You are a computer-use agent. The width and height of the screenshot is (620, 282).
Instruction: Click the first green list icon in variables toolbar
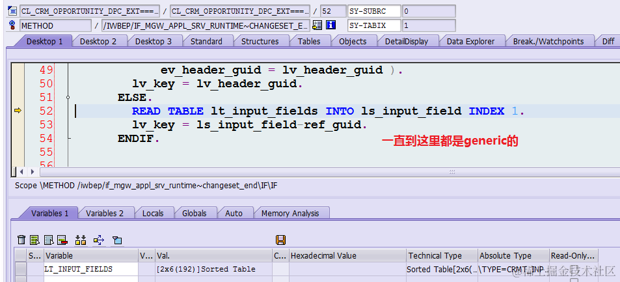[35, 240]
